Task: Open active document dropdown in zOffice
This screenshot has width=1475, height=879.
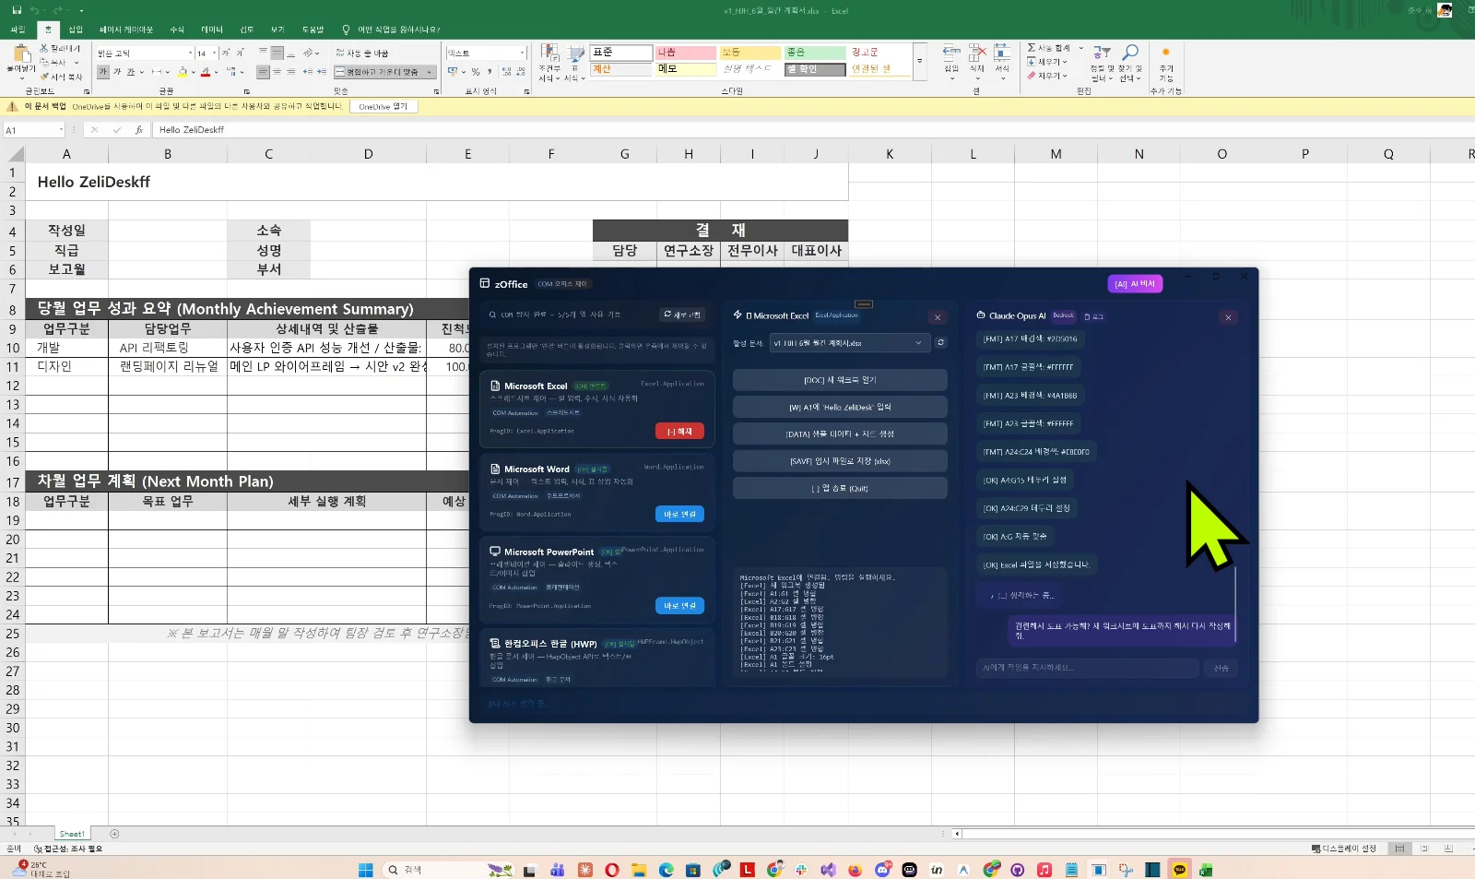Action: (x=849, y=343)
